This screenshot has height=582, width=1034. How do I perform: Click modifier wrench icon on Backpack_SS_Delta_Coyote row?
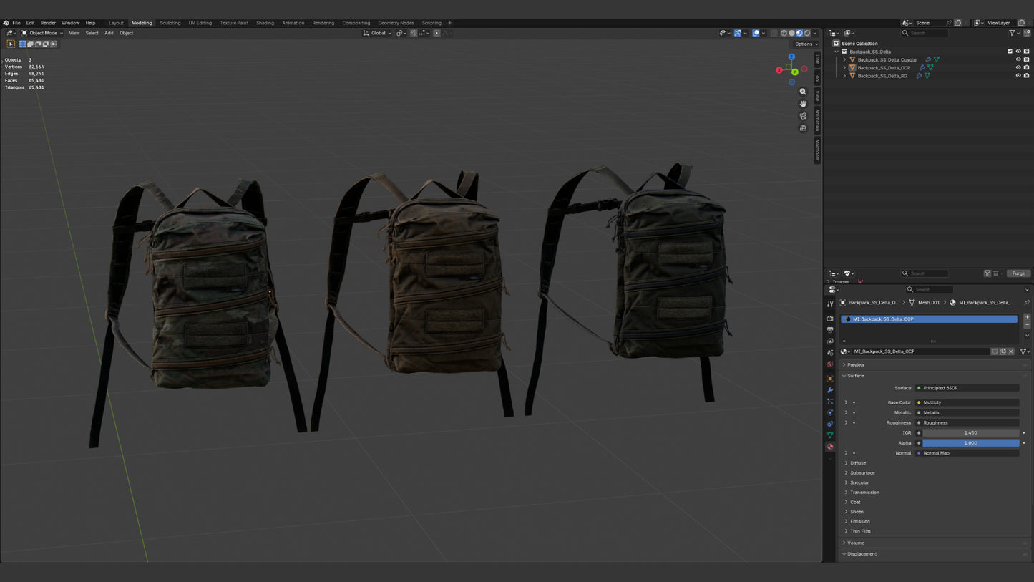point(928,60)
